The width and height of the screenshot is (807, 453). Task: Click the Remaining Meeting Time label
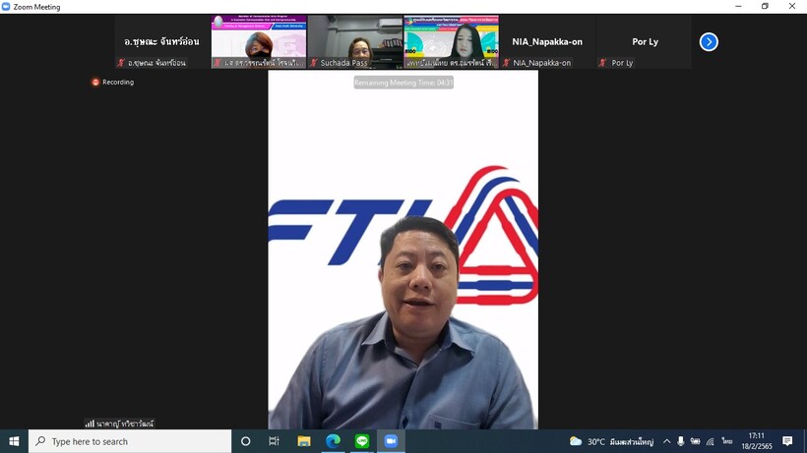(x=403, y=83)
